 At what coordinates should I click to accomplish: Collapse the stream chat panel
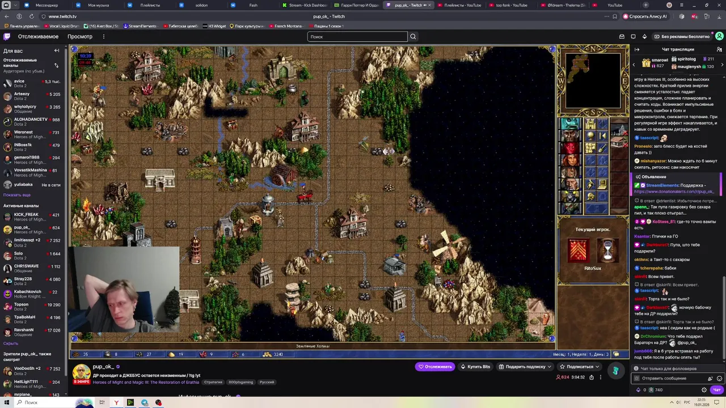pyautogui.click(x=637, y=49)
